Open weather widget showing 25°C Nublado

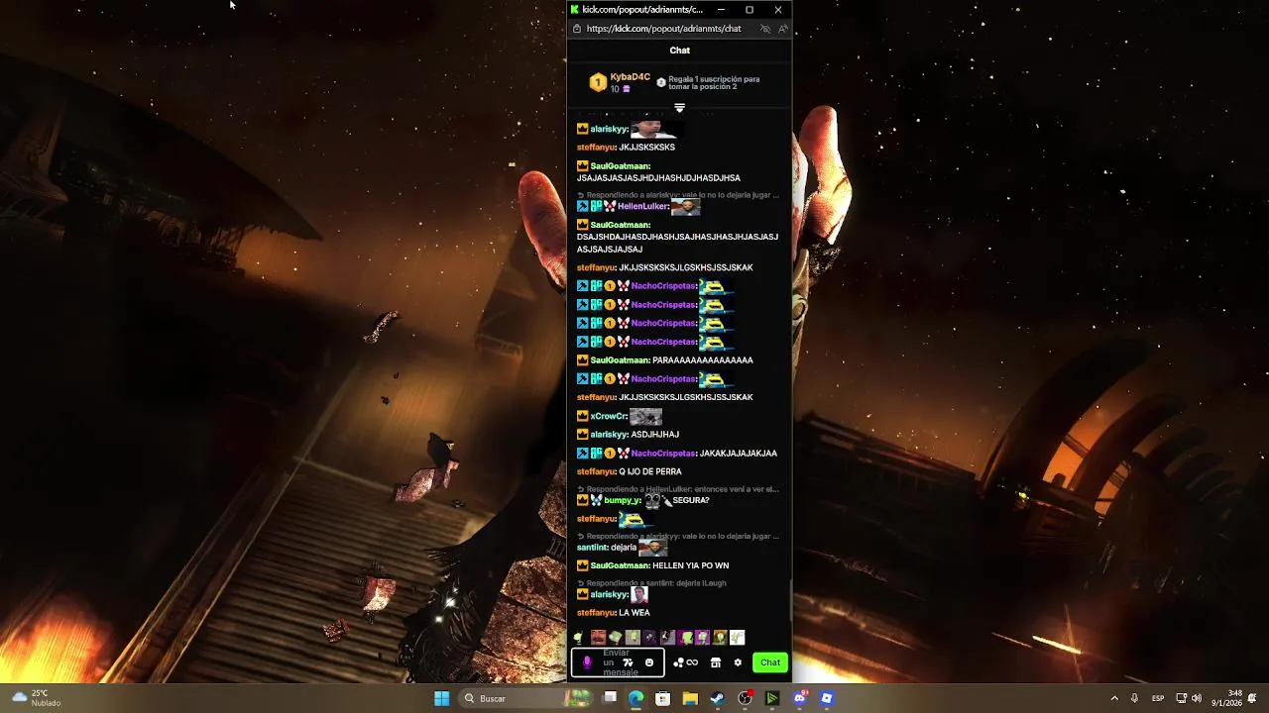point(37,698)
